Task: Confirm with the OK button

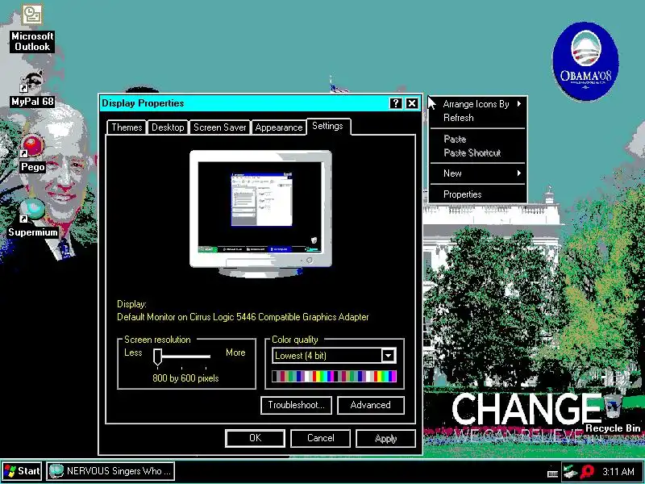Action: tap(255, 438)
